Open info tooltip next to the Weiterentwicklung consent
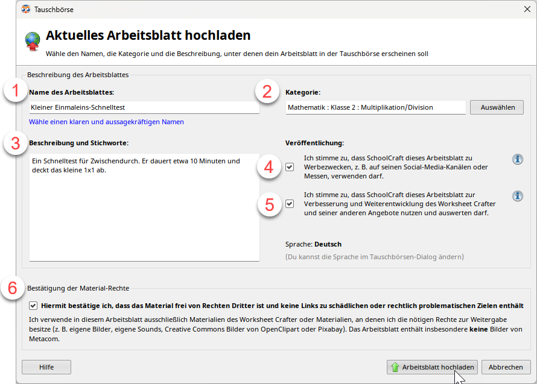Viewport: 537px width, 384px height. click(517, 195)
